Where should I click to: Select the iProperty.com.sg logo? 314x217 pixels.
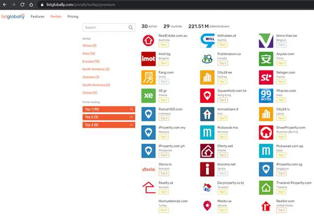coord(266,169)
